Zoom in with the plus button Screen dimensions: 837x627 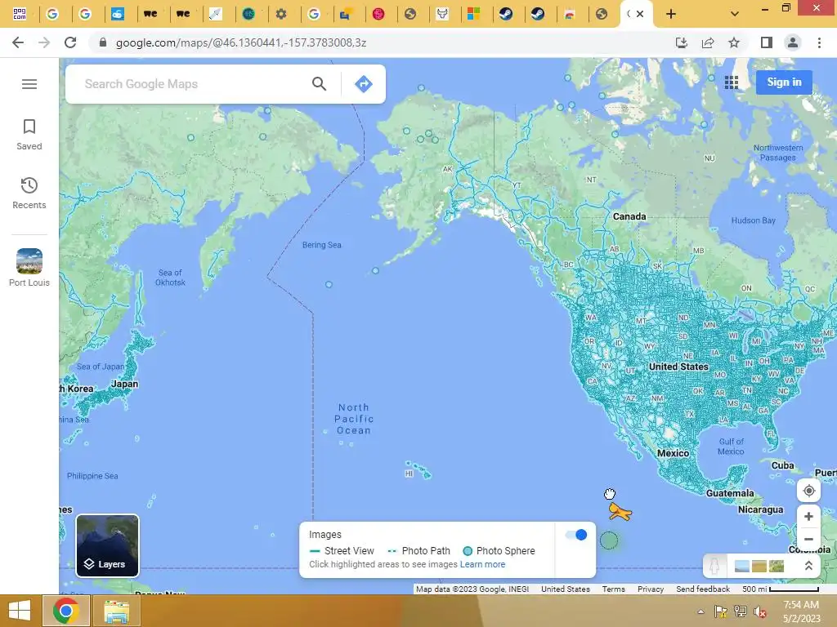808,516
